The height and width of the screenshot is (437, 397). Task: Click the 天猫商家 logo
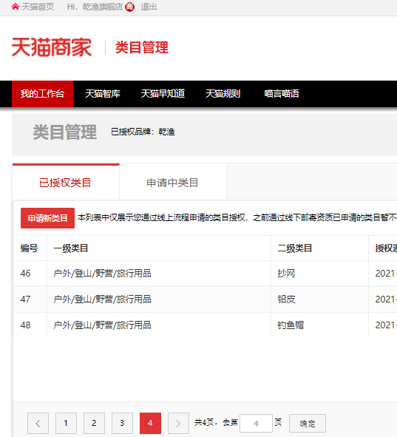[52, 47]
